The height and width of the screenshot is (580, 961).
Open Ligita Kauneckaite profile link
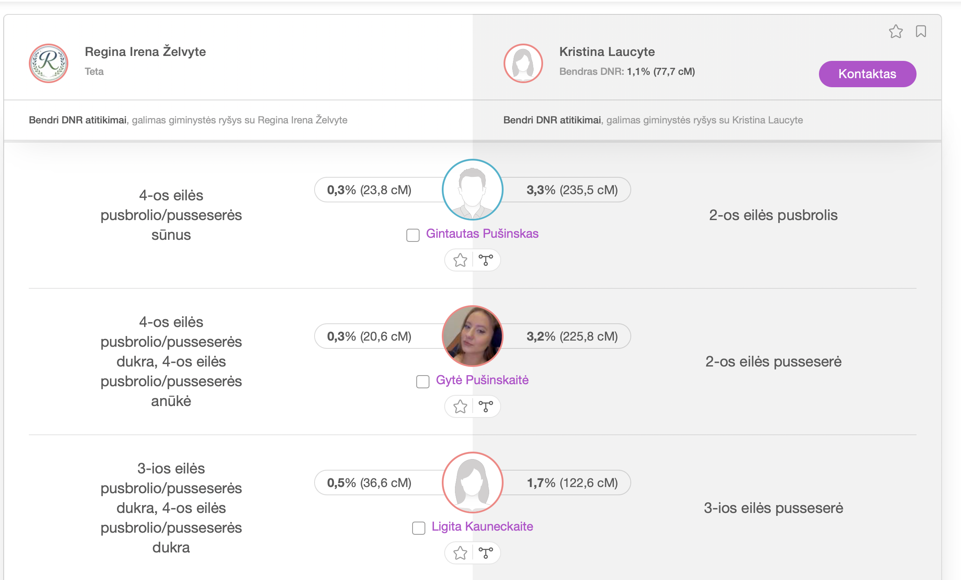coord(482,526)
